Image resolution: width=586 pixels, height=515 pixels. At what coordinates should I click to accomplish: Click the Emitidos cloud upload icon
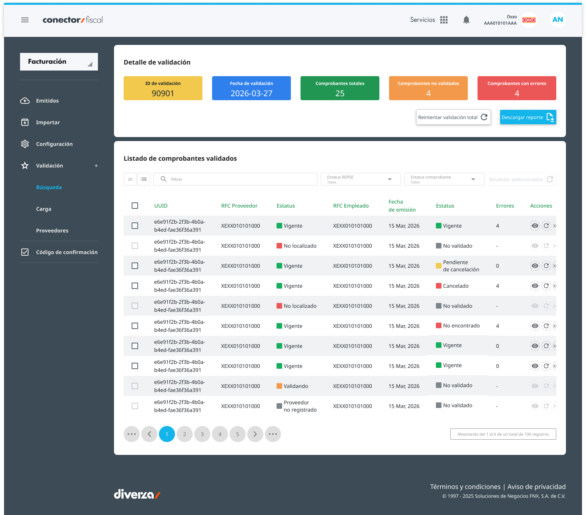click(25, 101)
